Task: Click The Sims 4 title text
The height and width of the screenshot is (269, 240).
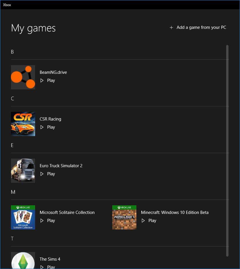Action: [50, 259]
